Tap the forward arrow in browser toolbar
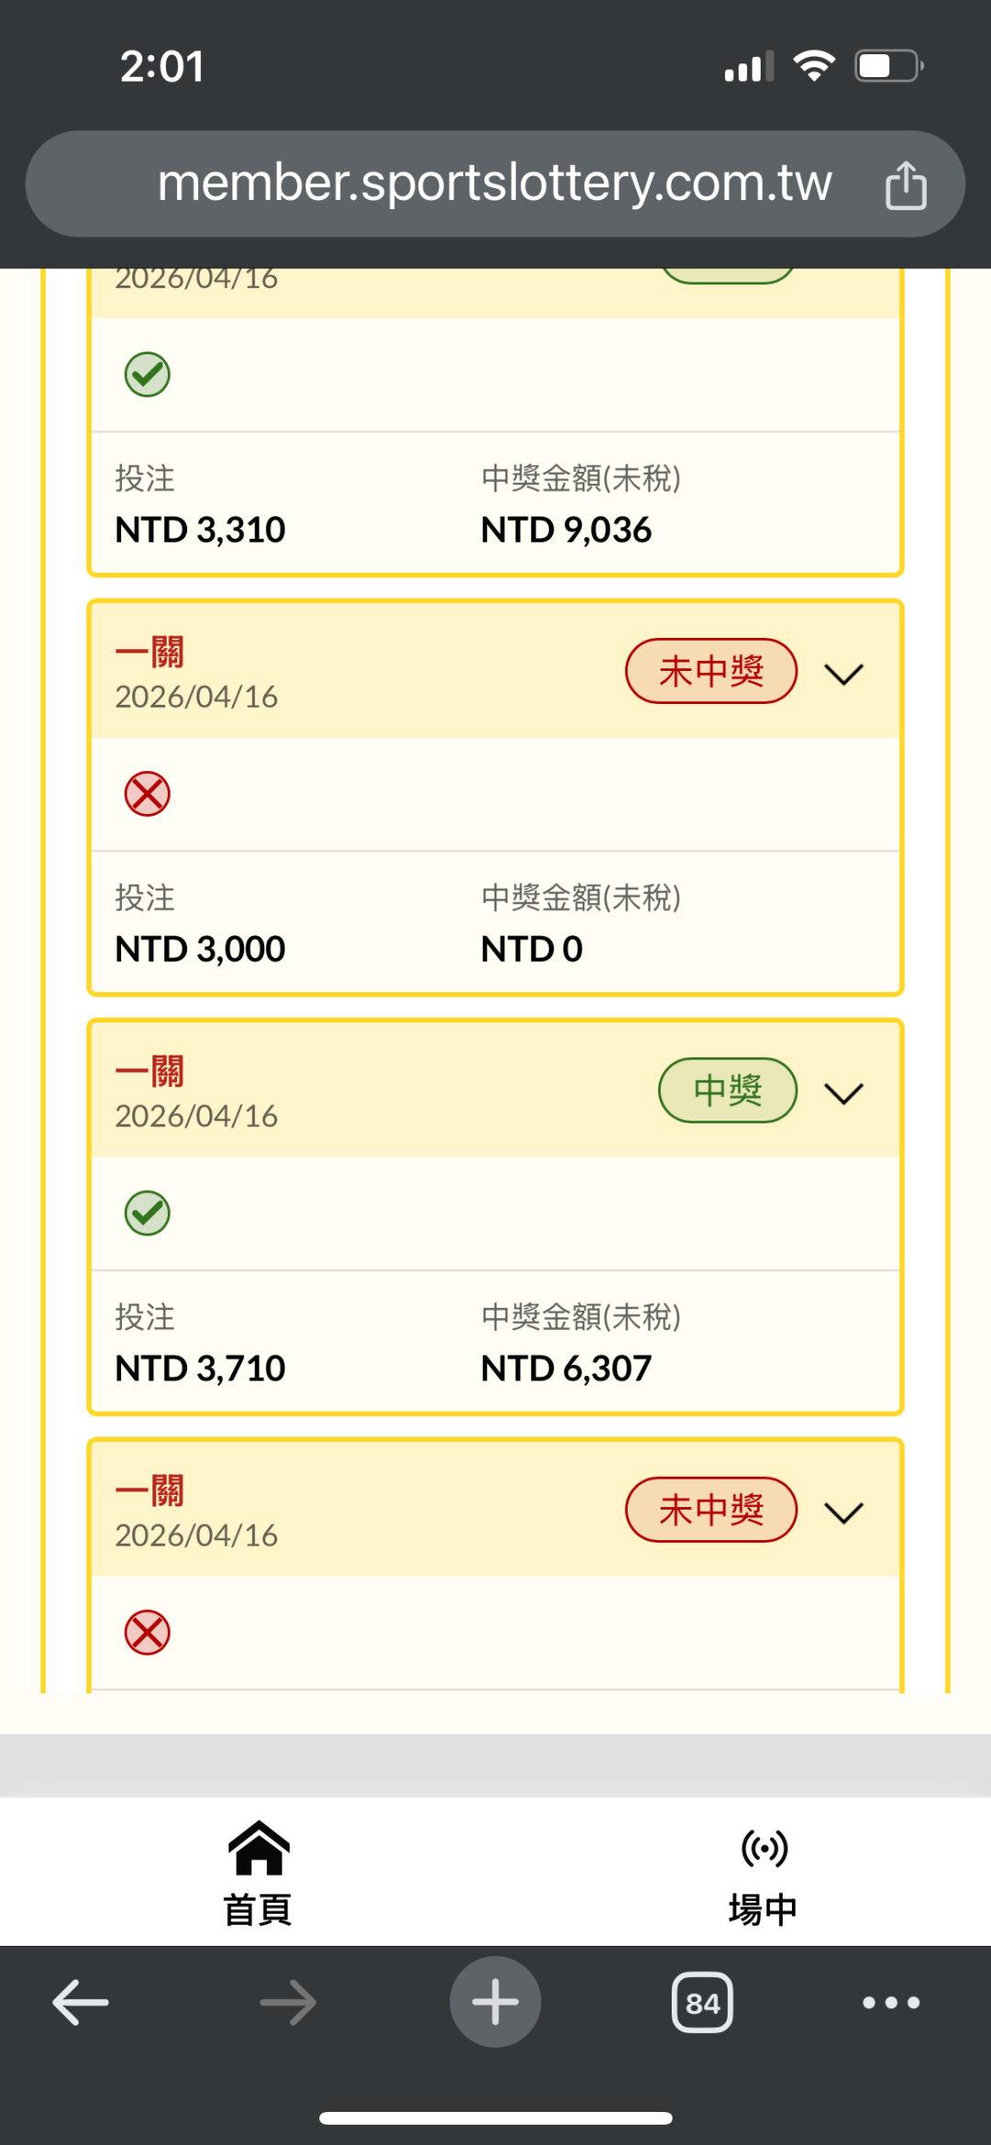 (288, 2002)
